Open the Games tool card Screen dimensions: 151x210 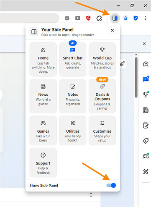point(43,131)
